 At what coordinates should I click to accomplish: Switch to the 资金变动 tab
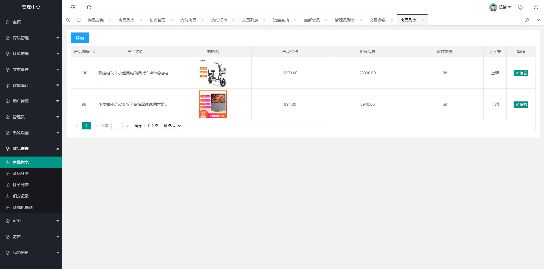(x=281, y=20)
